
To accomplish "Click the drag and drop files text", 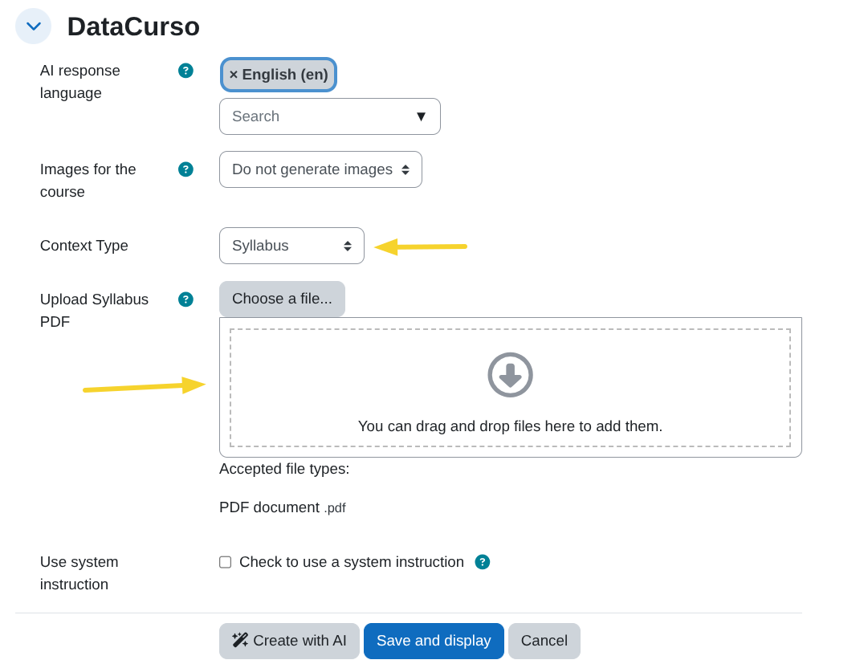I will (510, 426).
